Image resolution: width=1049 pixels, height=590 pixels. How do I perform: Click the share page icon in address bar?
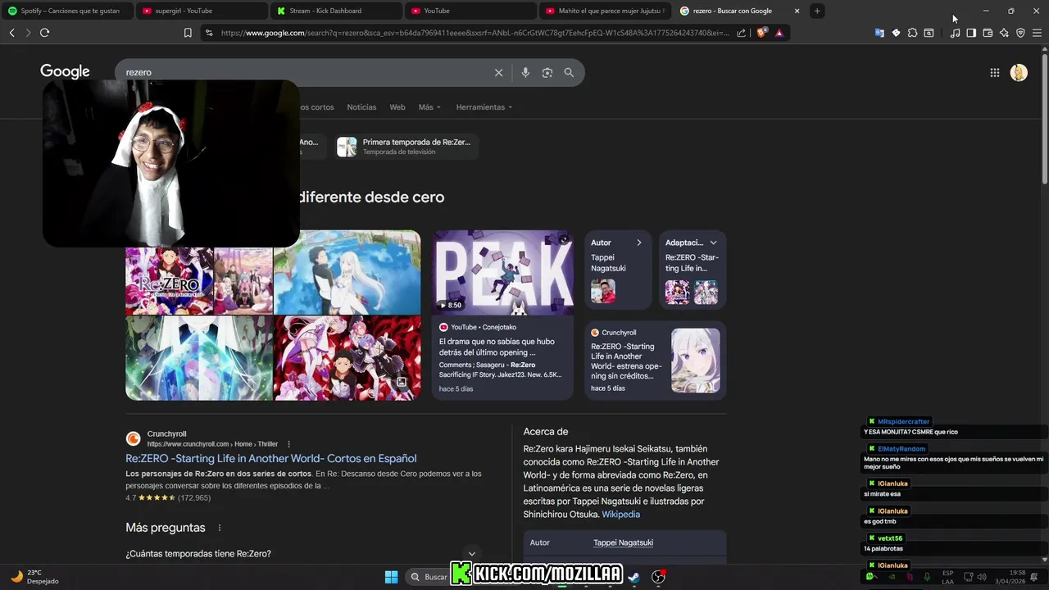pyautogui.click(x=742, y=33)
